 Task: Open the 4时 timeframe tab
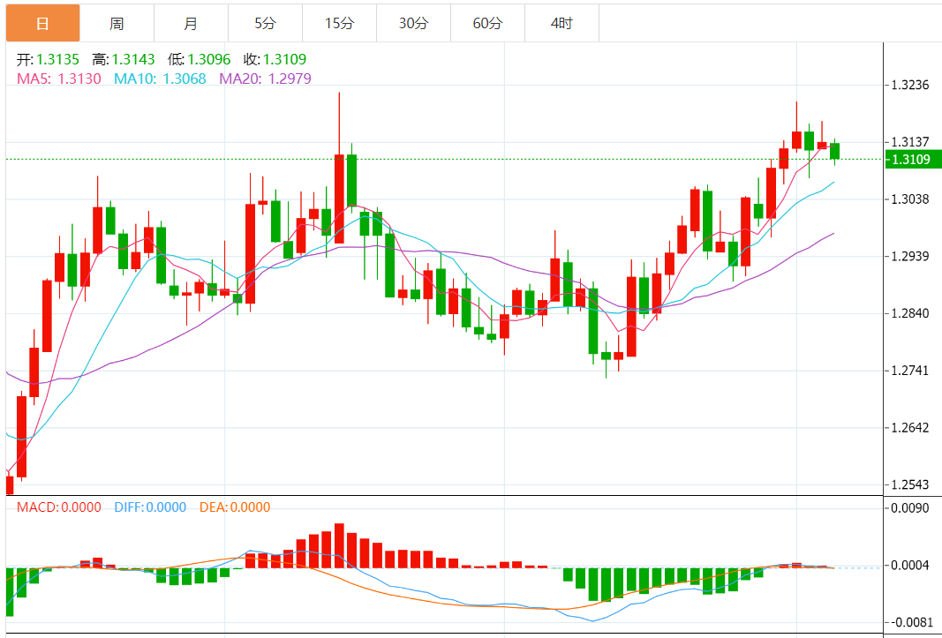(x=561, y=24)
